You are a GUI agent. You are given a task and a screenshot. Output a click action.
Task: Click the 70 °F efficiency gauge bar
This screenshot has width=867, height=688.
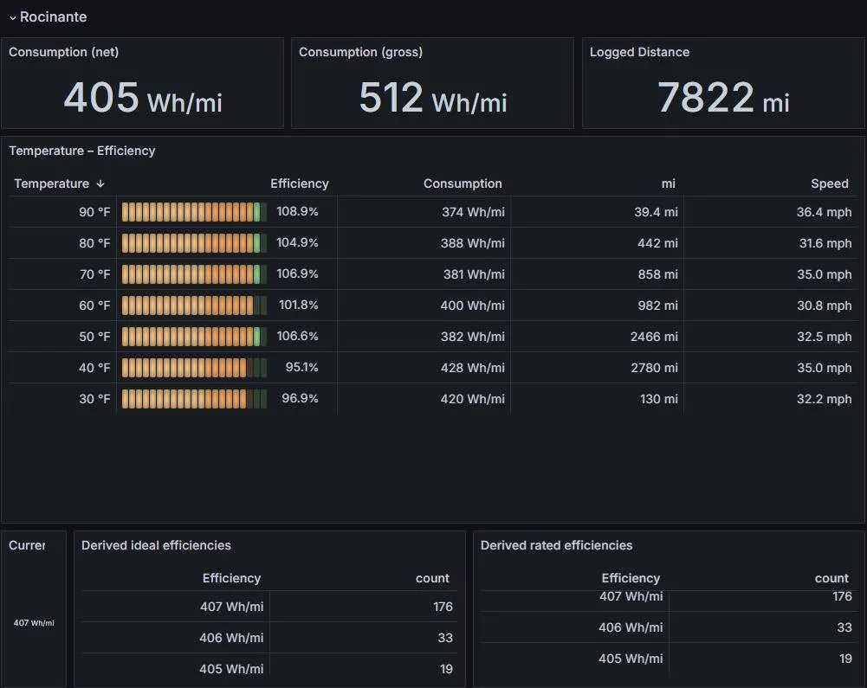tap(194, 274)
